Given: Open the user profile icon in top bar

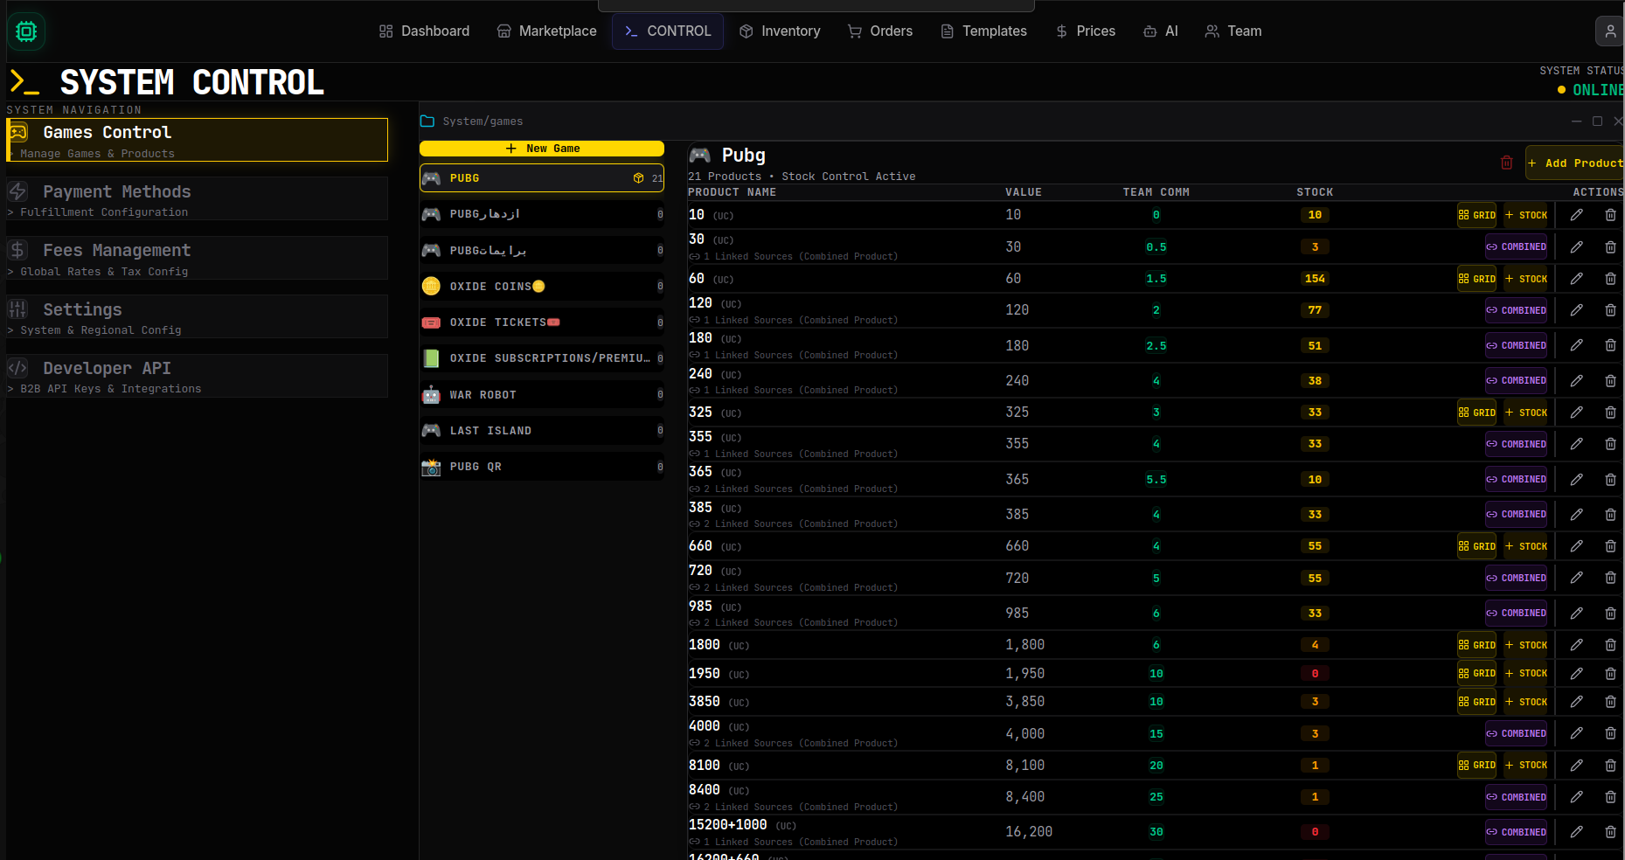Looking at the screenshot, I should coord(1609,31).
